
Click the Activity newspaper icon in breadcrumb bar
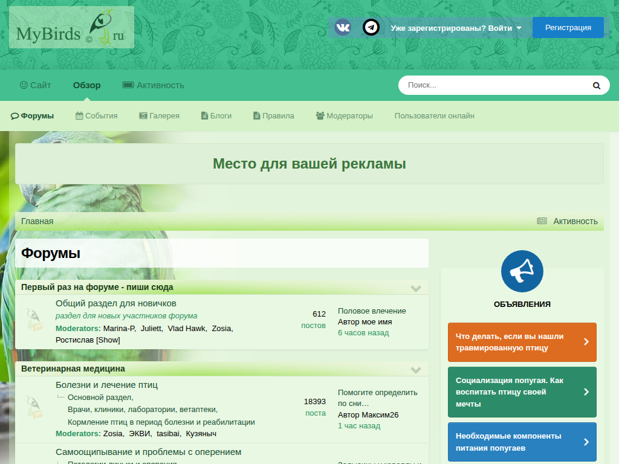click(542, 221)
